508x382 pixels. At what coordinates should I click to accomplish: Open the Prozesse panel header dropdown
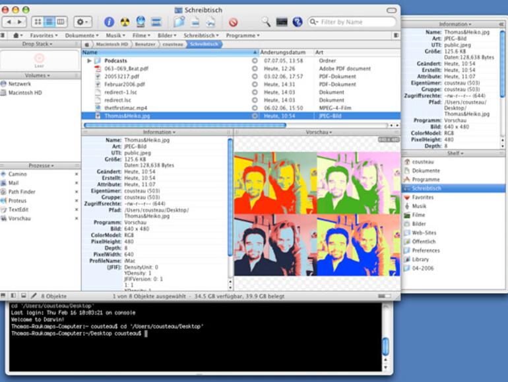(x=40, y=165)
